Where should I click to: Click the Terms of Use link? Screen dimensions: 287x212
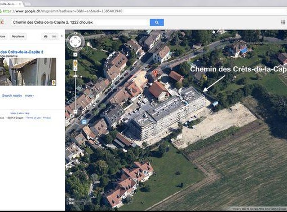pos(33,118)
